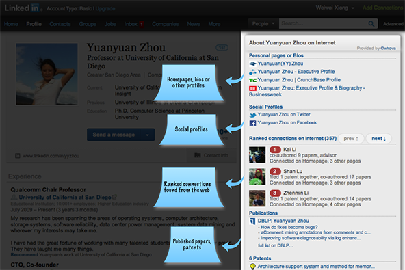The image size is (405, 270).
Task: Open Shan Lu's avatar thumbnail
Action: point(257,176)
